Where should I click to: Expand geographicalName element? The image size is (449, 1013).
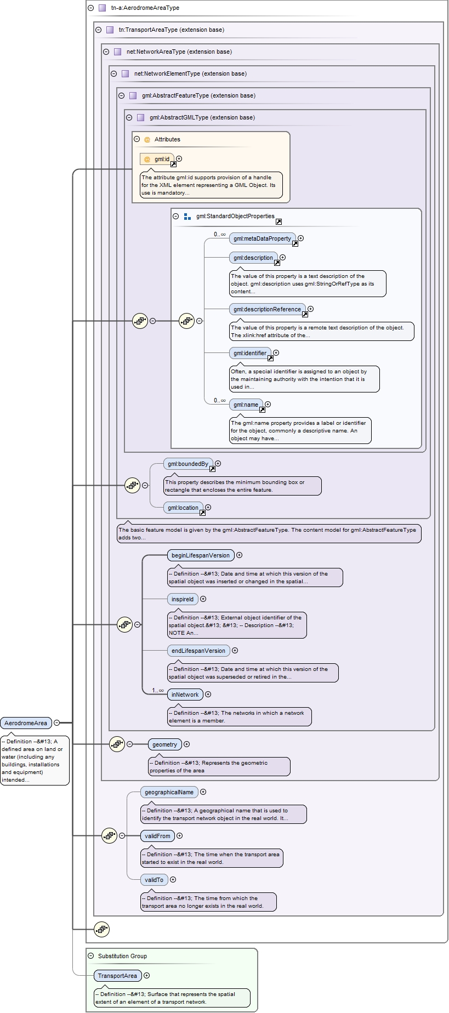(203, 792)
